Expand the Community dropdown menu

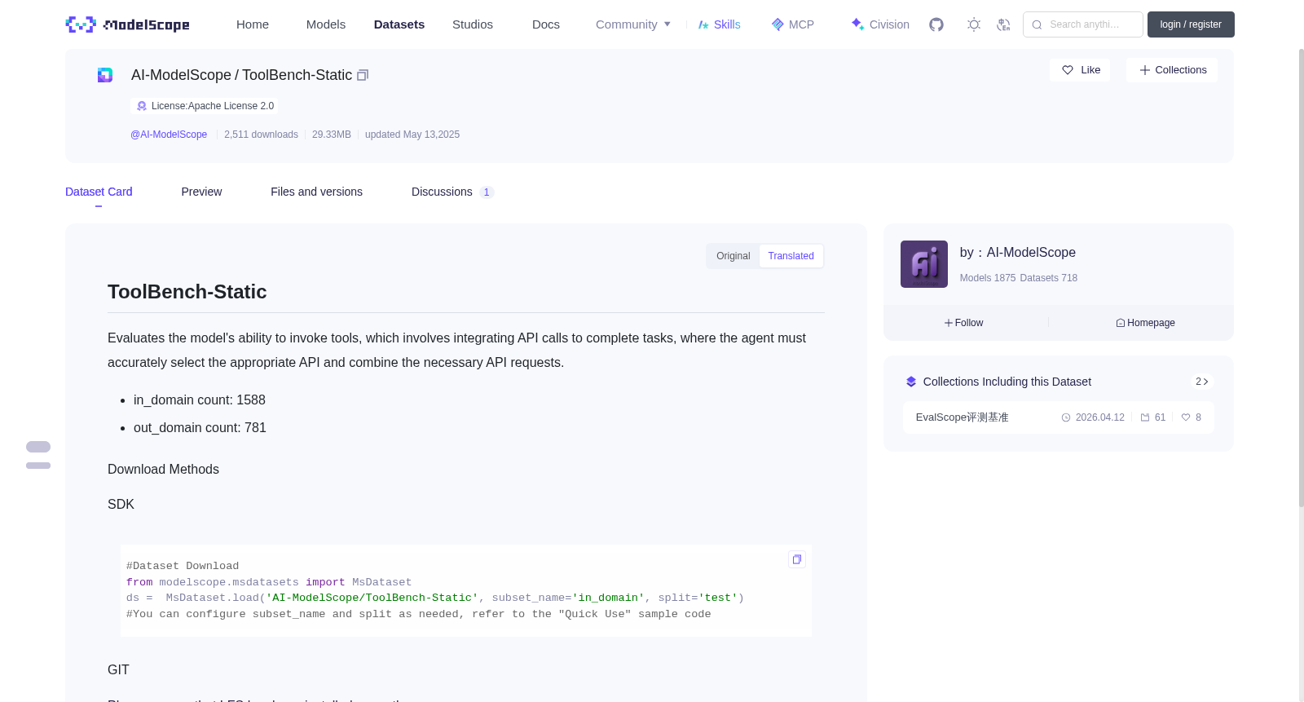(x=633, y=24)
